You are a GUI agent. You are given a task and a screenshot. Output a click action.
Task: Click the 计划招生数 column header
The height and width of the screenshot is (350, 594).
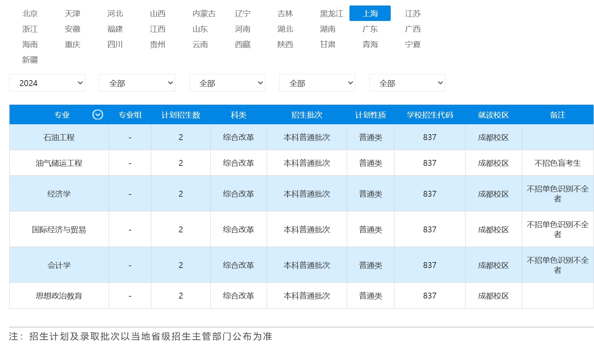coord(181,115)
